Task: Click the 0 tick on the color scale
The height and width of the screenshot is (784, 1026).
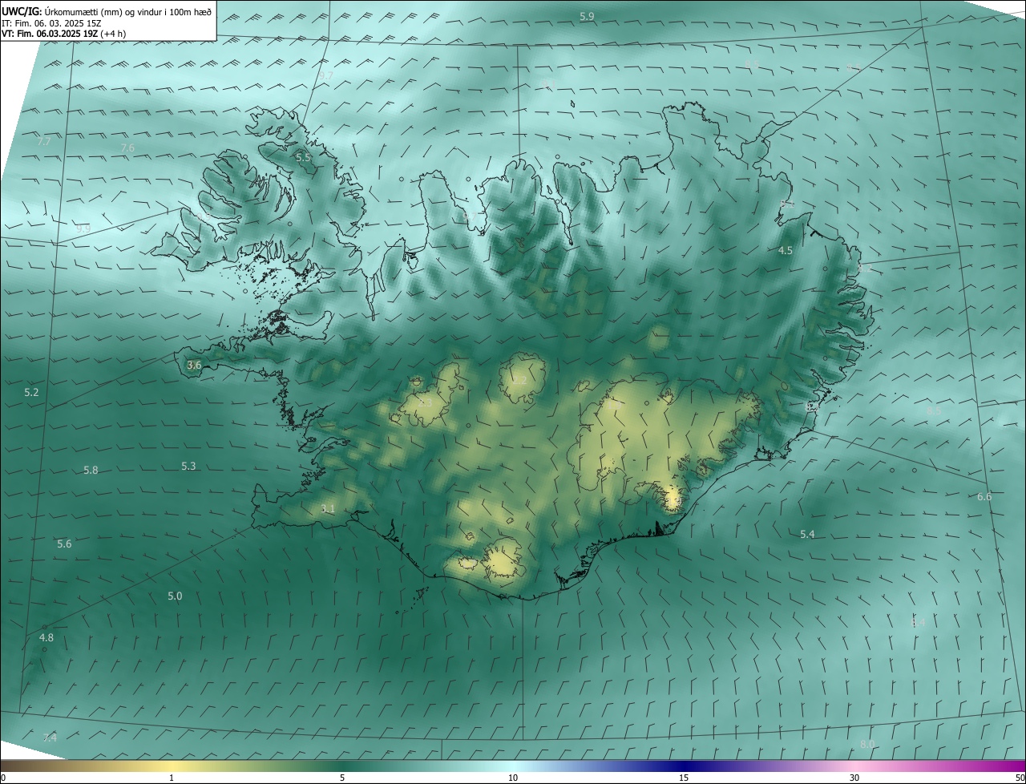Action: pos(3,778)
